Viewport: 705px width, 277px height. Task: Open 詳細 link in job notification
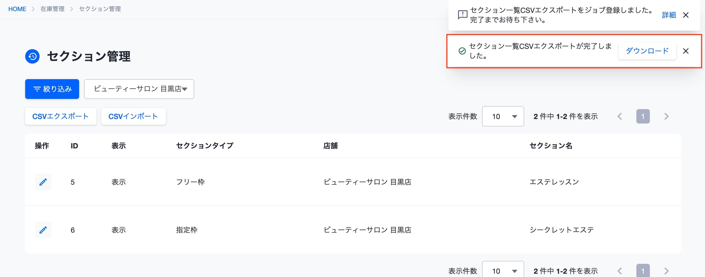669,15
